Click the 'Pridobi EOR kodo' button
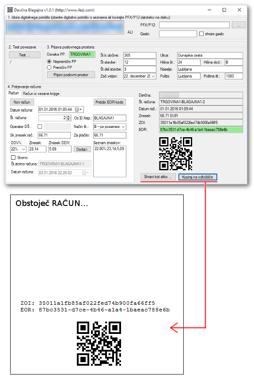254x382 pixels. pyautogui.click(x=109, y=102)
